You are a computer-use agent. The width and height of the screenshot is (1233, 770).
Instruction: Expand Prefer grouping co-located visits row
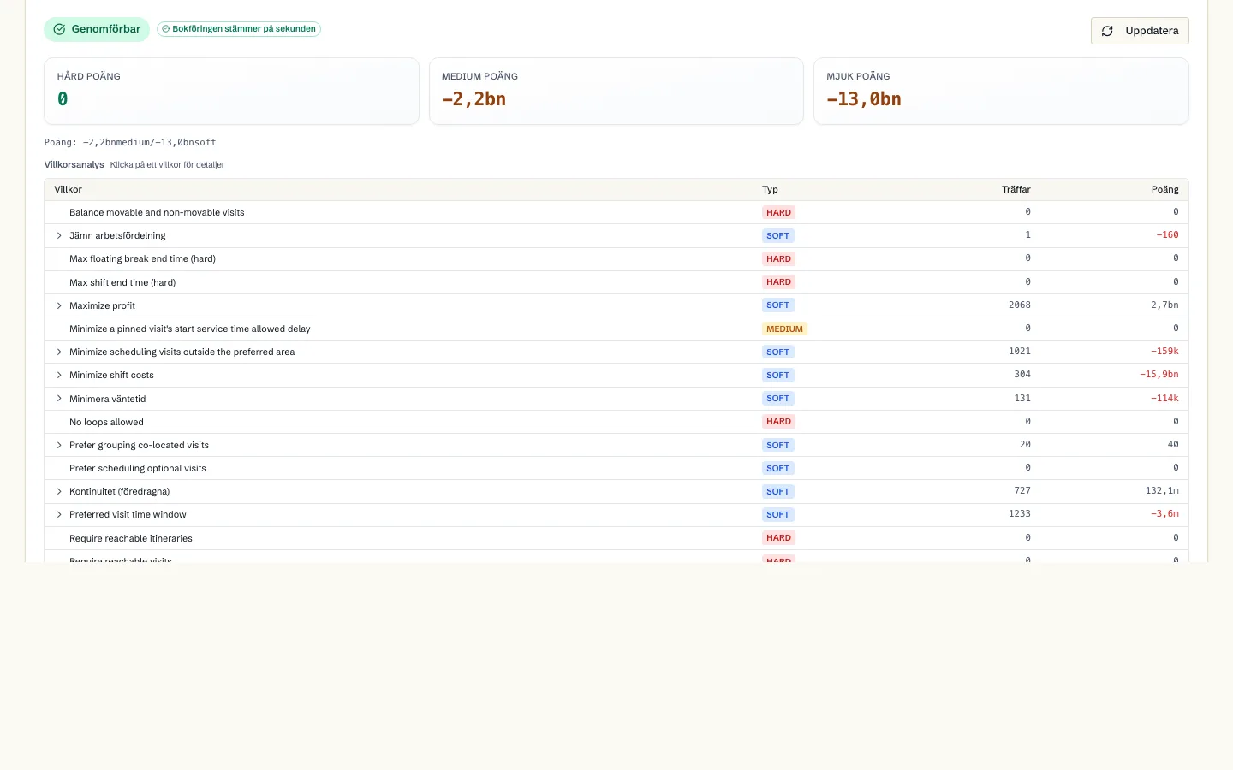[x=59, y=446]
